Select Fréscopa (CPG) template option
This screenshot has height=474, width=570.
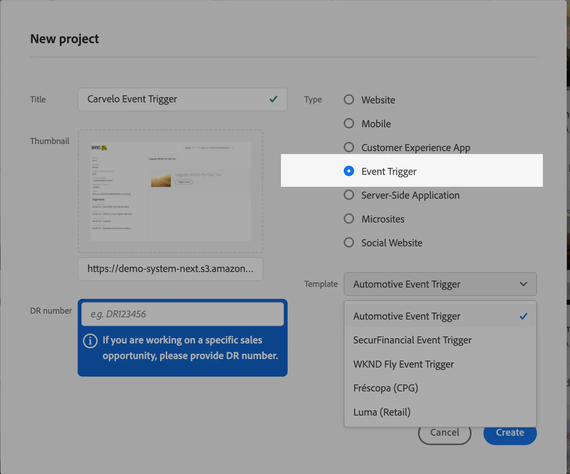440,388
